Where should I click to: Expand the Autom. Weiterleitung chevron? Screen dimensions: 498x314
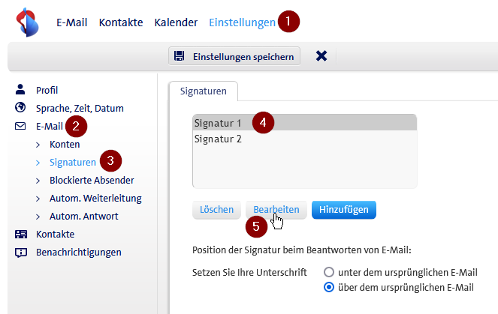[38, 198]
